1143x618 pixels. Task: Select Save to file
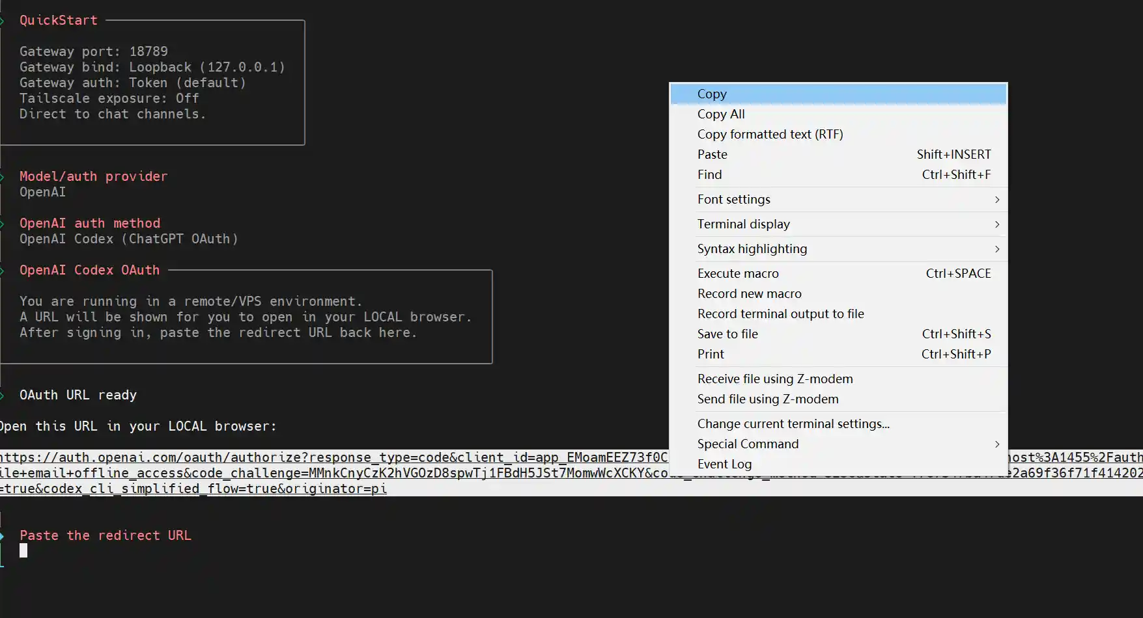(727, 334)
